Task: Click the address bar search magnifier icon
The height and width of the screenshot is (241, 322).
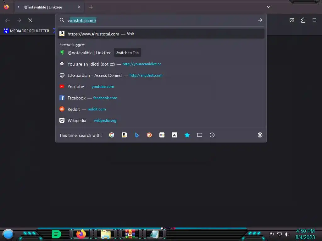Action: pyautogui.click(x=62, y=20)
